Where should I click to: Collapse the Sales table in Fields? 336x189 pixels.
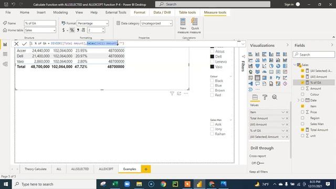click(295, 65)
